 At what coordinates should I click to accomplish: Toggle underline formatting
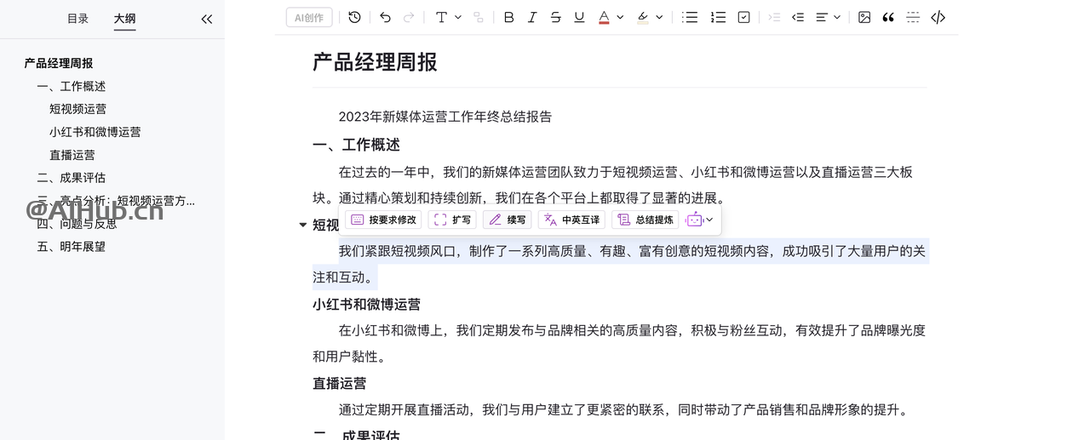pyautogui.click(x=579, y=17)
